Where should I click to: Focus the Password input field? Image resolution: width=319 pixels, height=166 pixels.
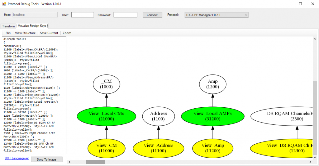click(125, 15)
